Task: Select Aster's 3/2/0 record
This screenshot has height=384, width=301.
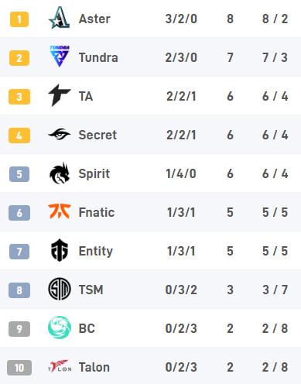Action: (181, 19)
